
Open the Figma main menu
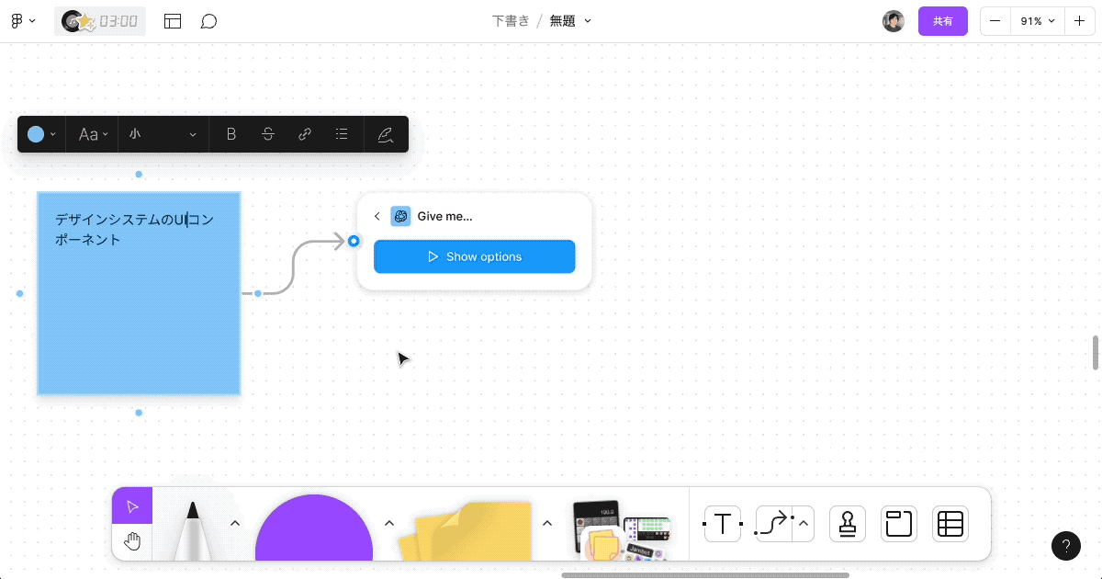(x=23, y=20)
